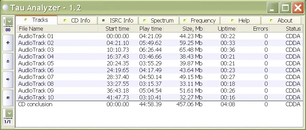Image resolution: width=306 pixels, height=130 pixels.
Task: Open the Help tab
Action: coord(240,20)
